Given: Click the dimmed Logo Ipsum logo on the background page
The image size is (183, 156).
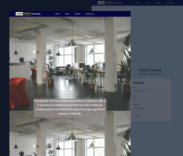Looking at the screenshot, I should pyautogui.click(x=105, y=3).
